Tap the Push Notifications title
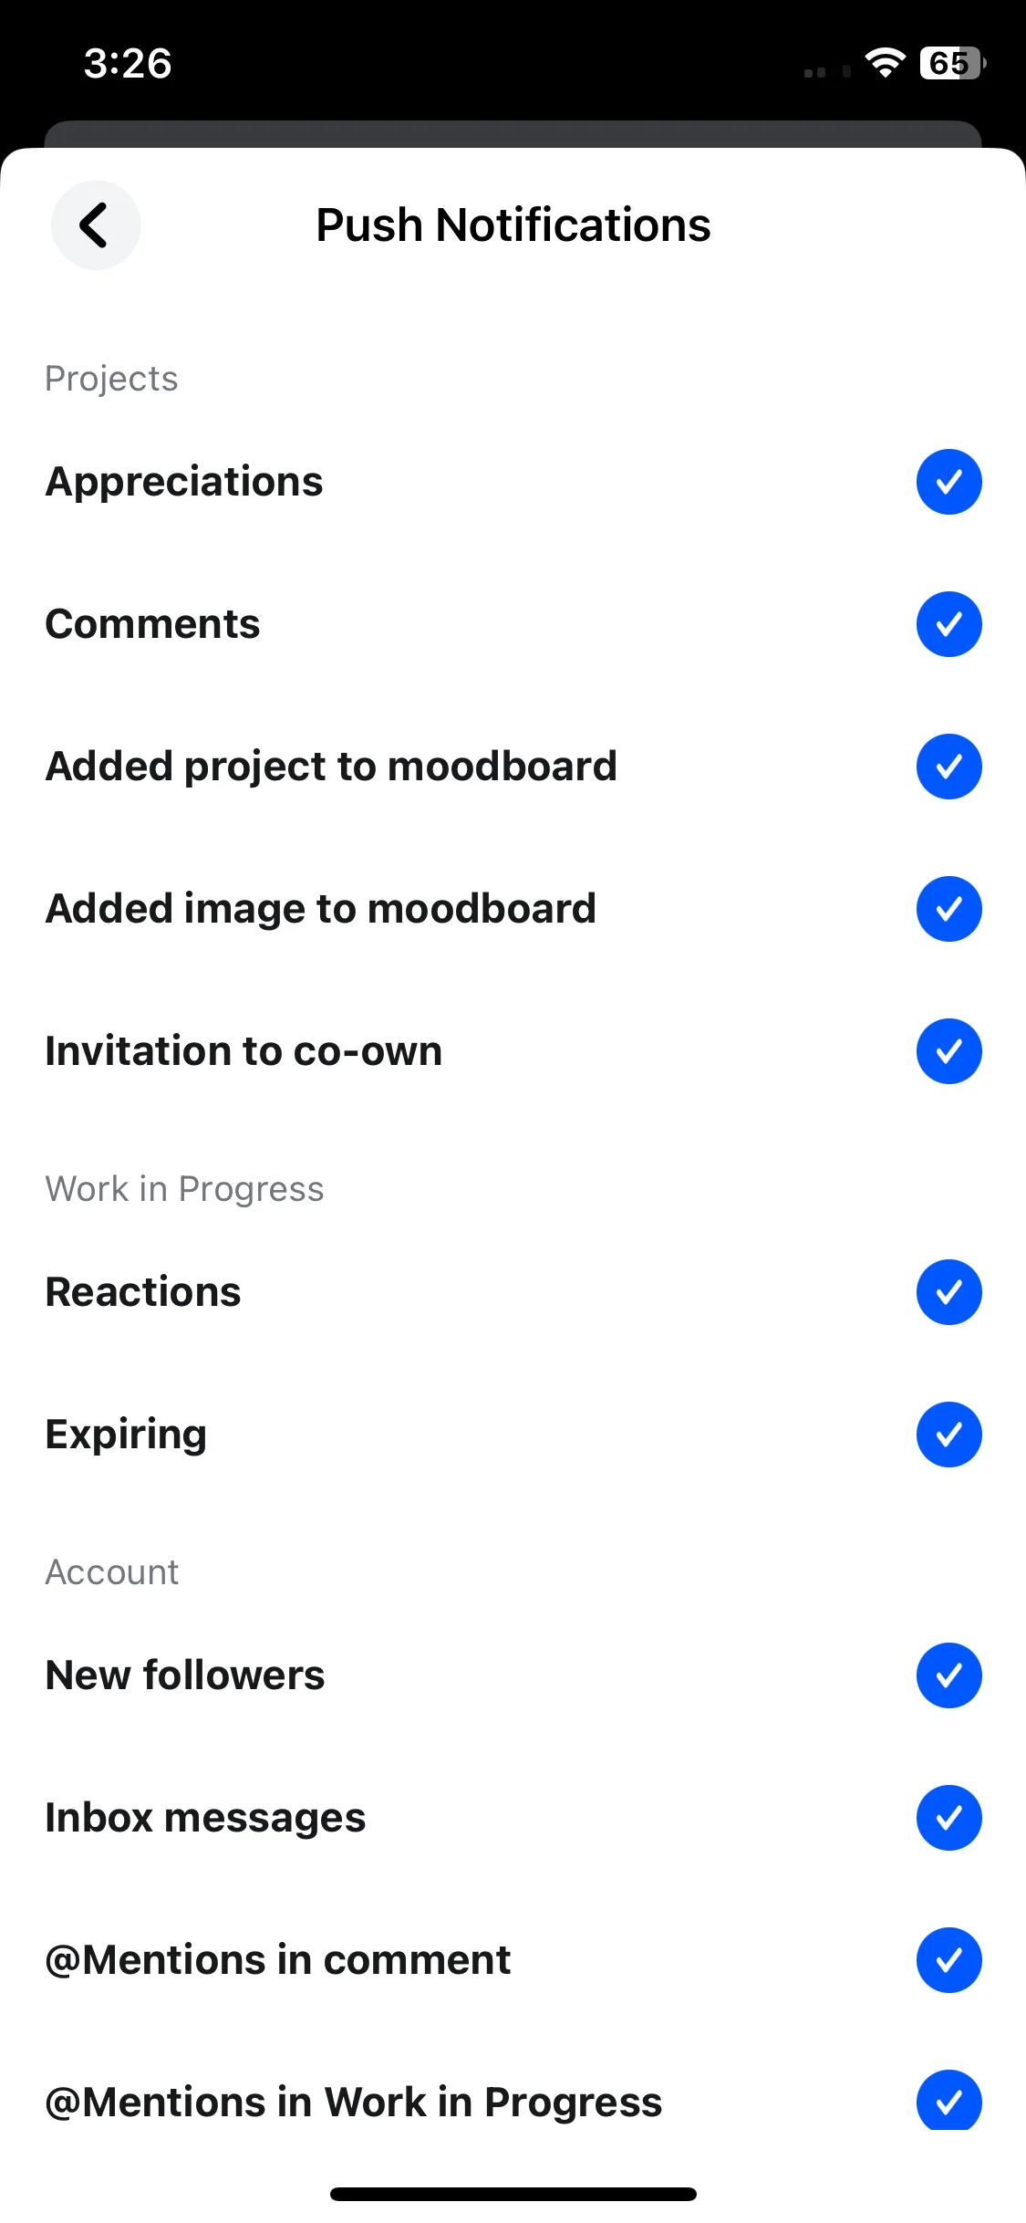 513,225
